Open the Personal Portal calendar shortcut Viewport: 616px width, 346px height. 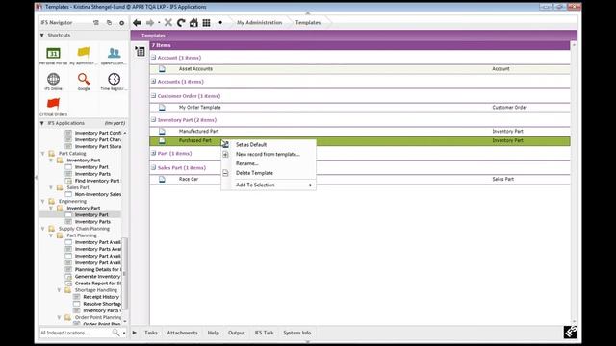click(54, 53)
